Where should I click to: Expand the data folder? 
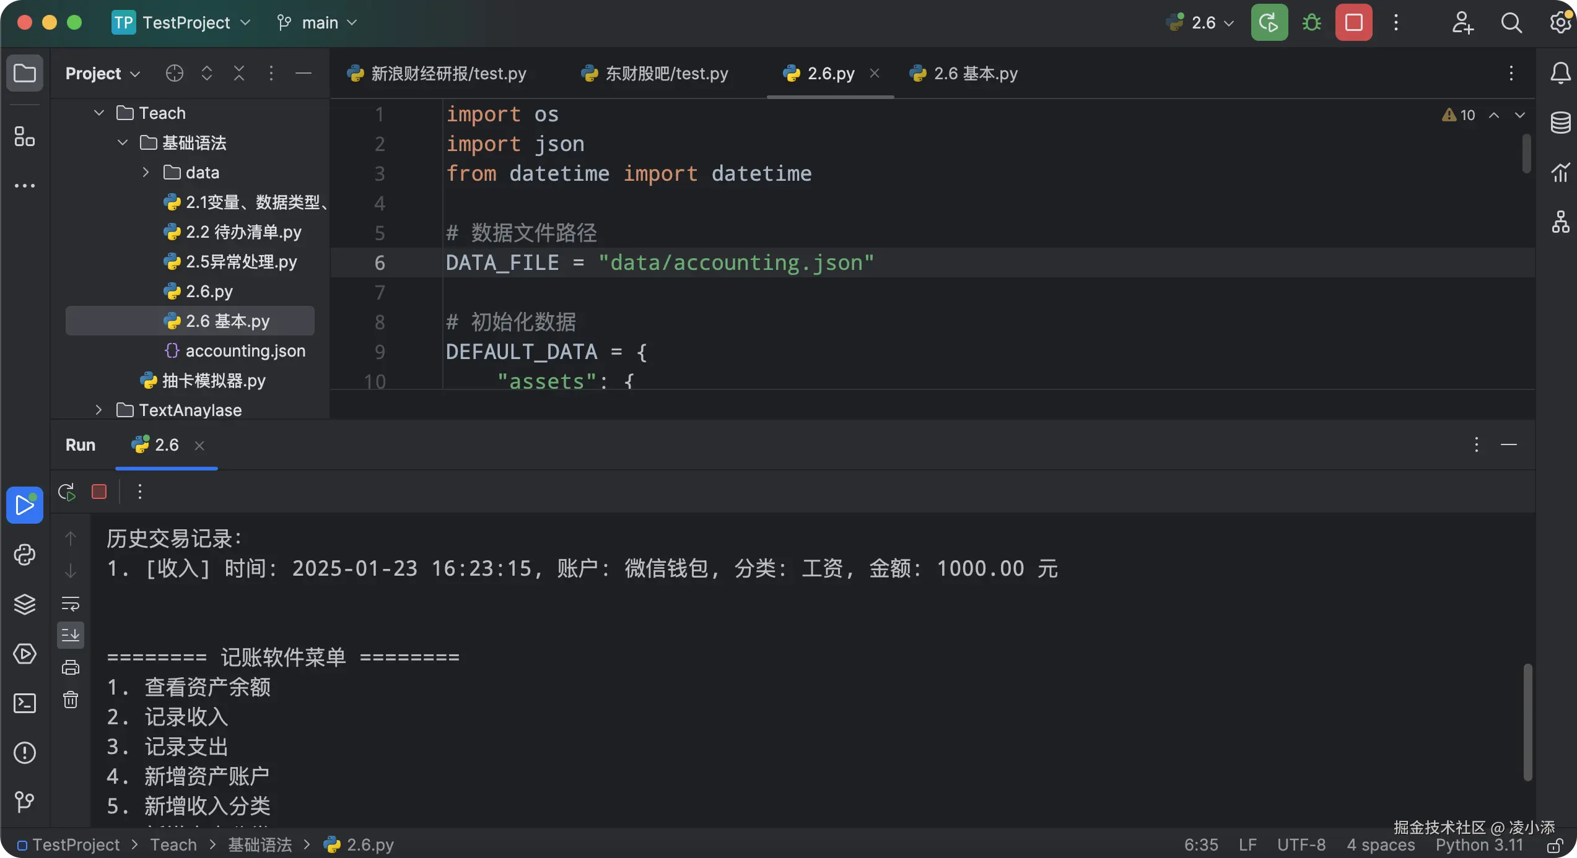pos(146,173)
